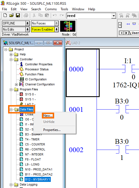Open the C5 - COUNTER data file
Viewport: 139px width, 188px height.
[35, 145]
